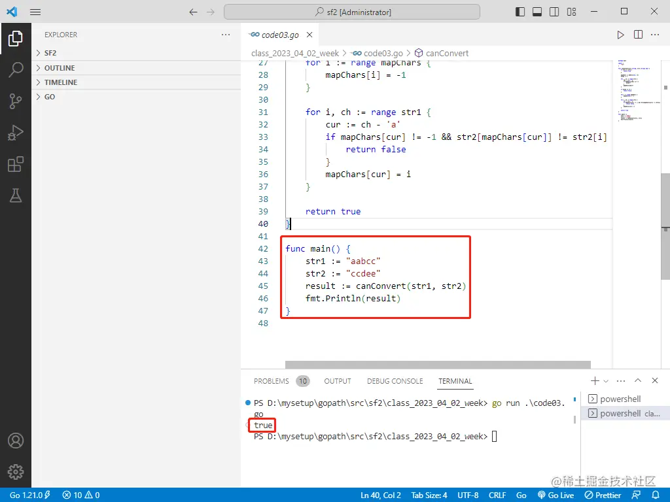Change the UTF-8 file encoding
The image size is (670, 502).
pyautogui.click(x=468, y=495)
